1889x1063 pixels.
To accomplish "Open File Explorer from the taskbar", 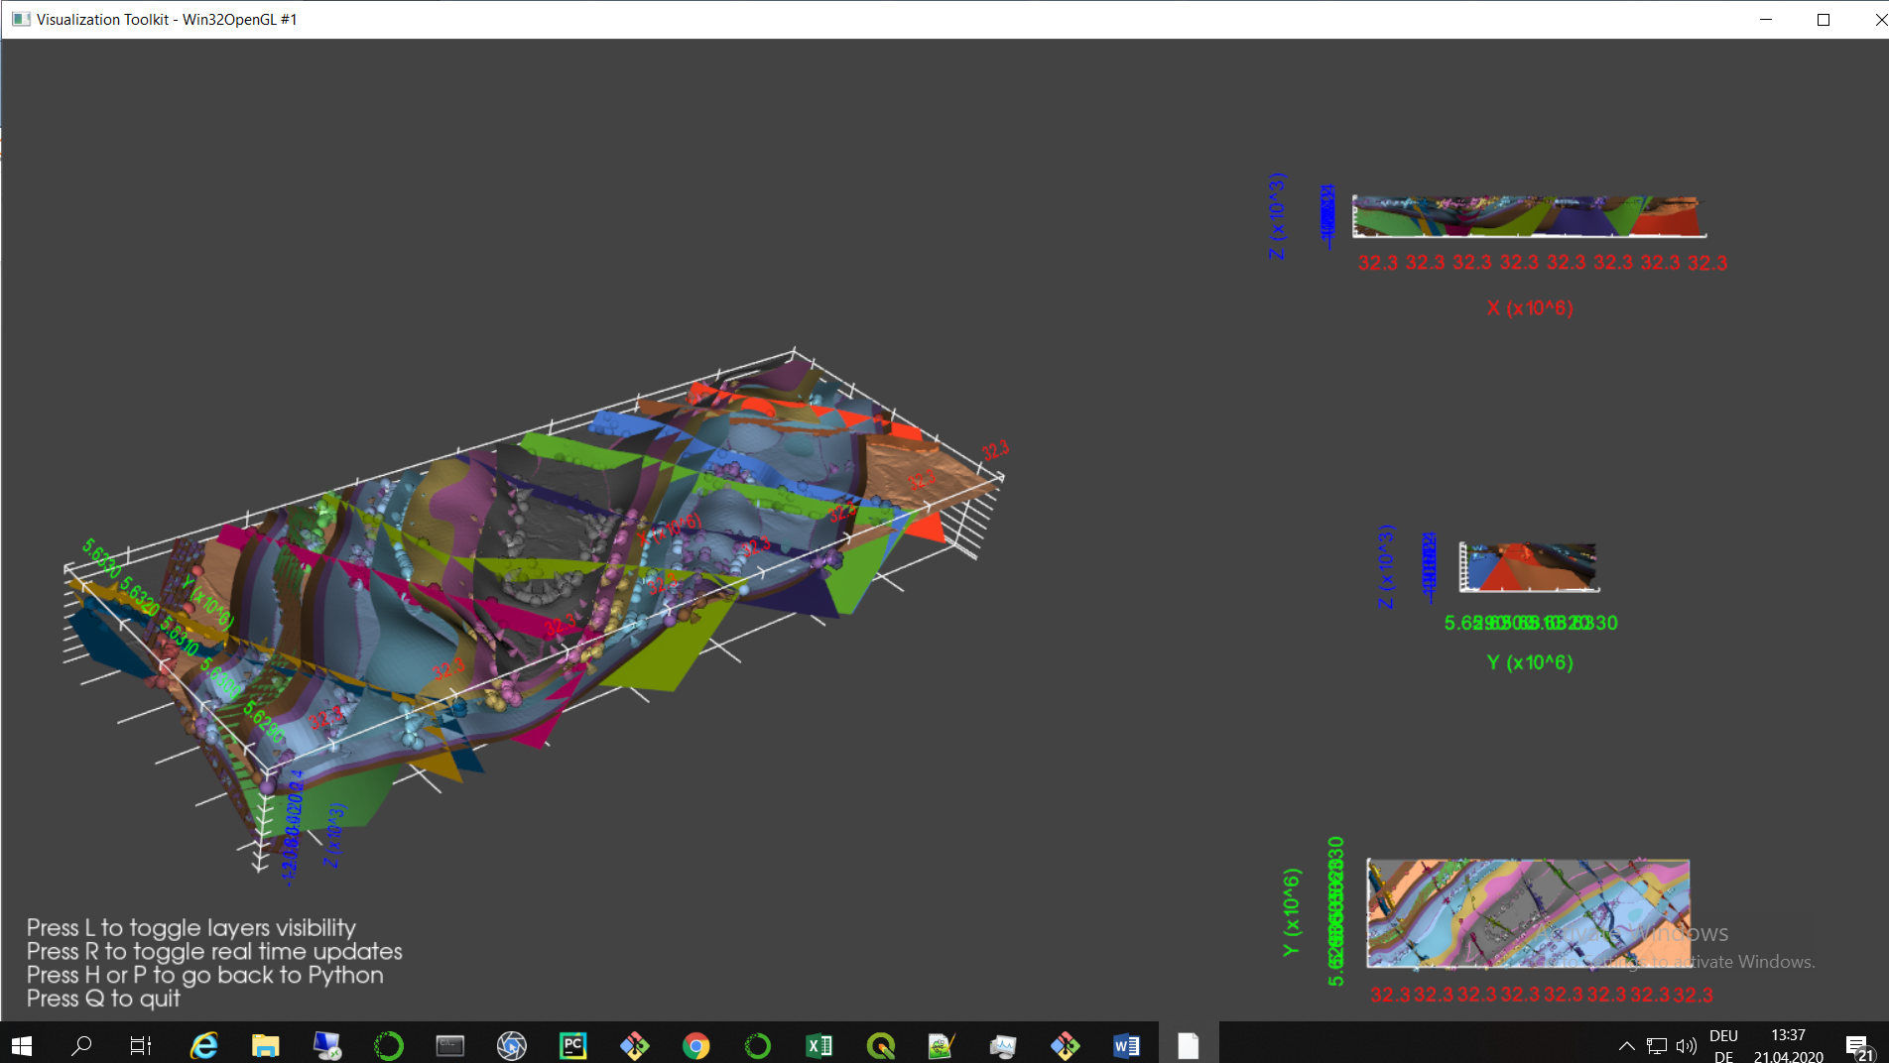I will (x=265, y=1042).
